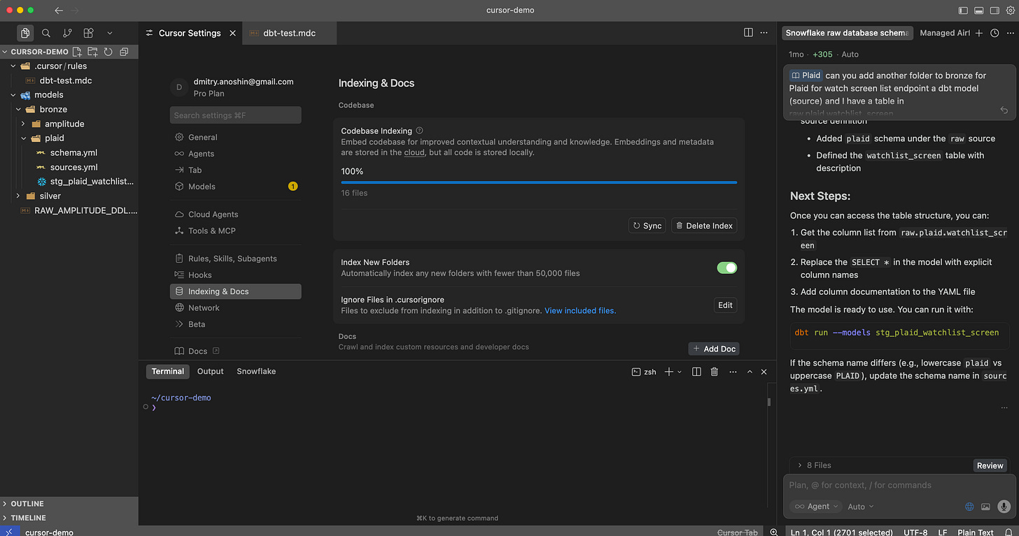Attach an image to the chat
This screenshot has height=536, width=1019.
pyautogui.click(x=986, y=507)
